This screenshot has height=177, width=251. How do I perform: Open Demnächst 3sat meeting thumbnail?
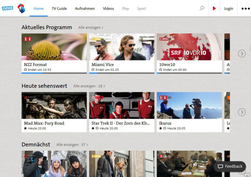[190, 164]
